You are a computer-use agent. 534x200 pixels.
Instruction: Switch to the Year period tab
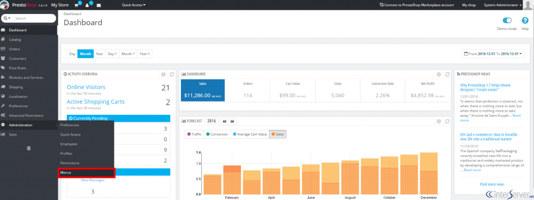pyautogui.click(x=99, y=54)
